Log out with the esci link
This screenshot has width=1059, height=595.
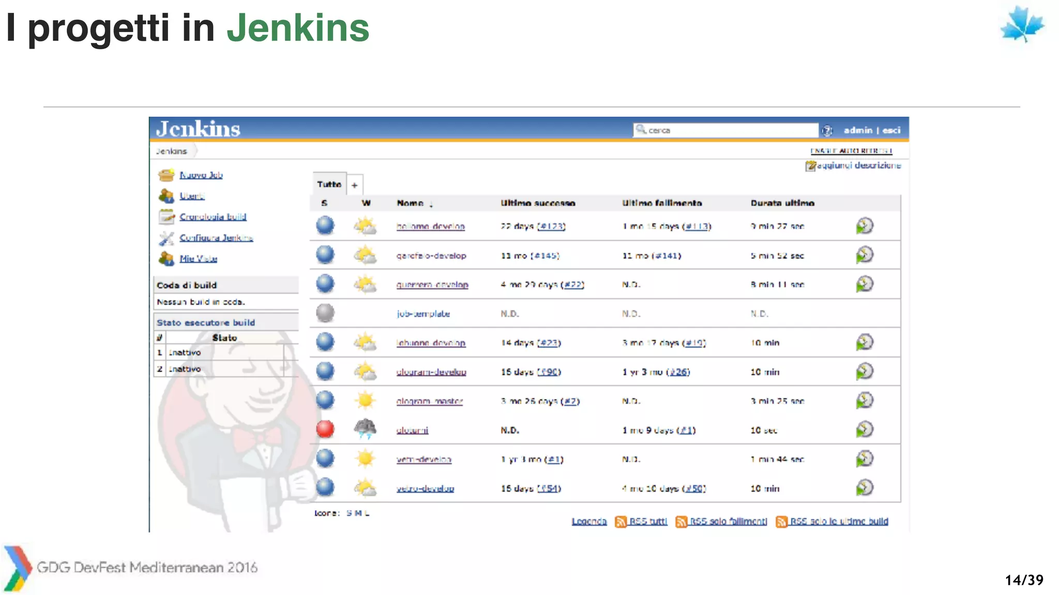(x=891, y=130)
